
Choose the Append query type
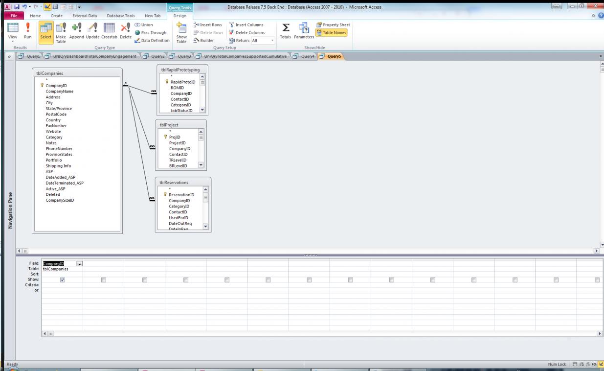click(x=77, y=32)
